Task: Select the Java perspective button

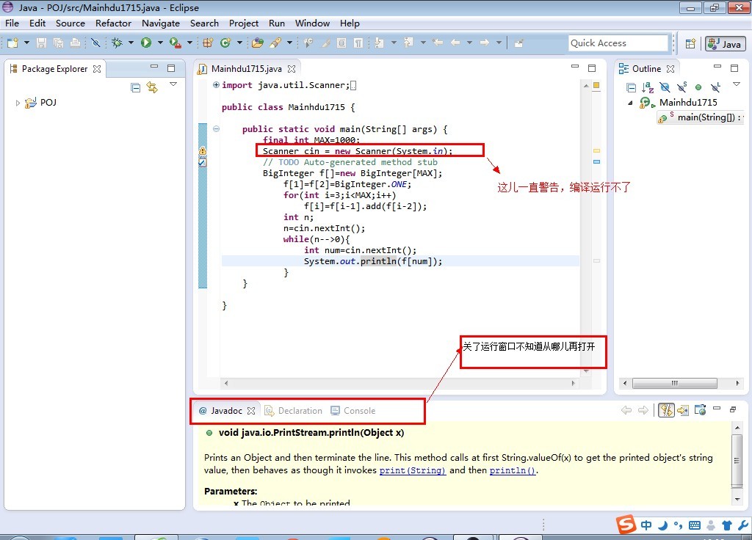Action: (725, 43)
